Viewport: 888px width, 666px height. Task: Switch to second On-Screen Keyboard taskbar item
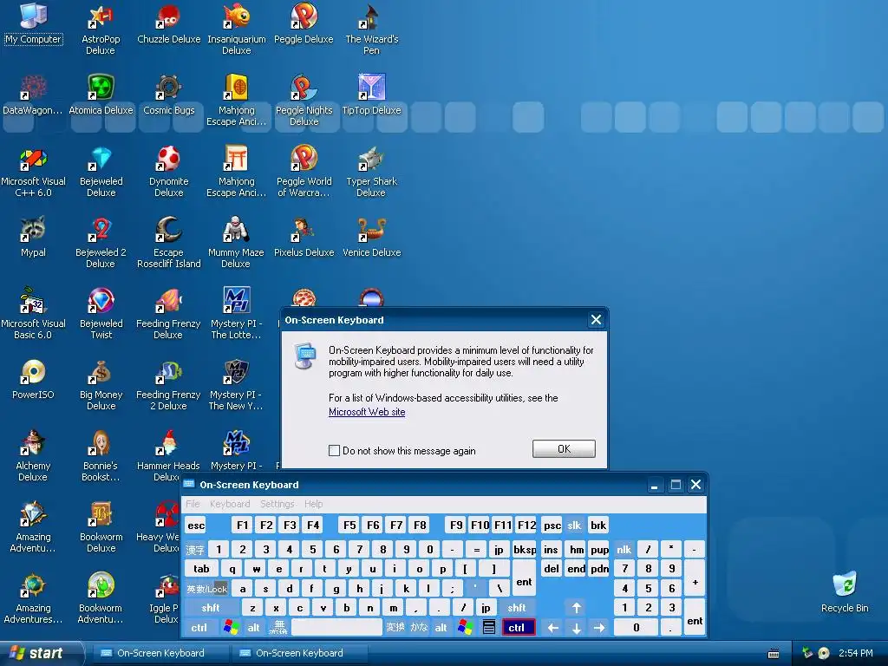coord(298,654)
